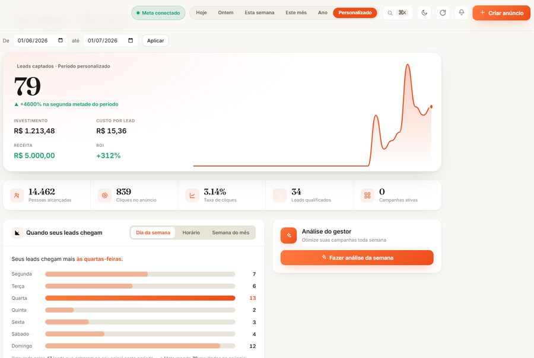Screen dimensions: 534x358
Task: Click the 34 leads qualificados value
Action: pyautogui.click(x=296, y=191)
